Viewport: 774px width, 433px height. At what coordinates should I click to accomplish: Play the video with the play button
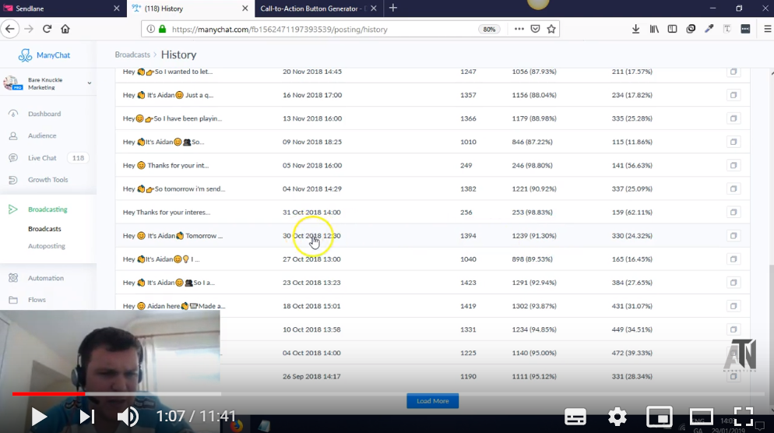tap(39, 417)
